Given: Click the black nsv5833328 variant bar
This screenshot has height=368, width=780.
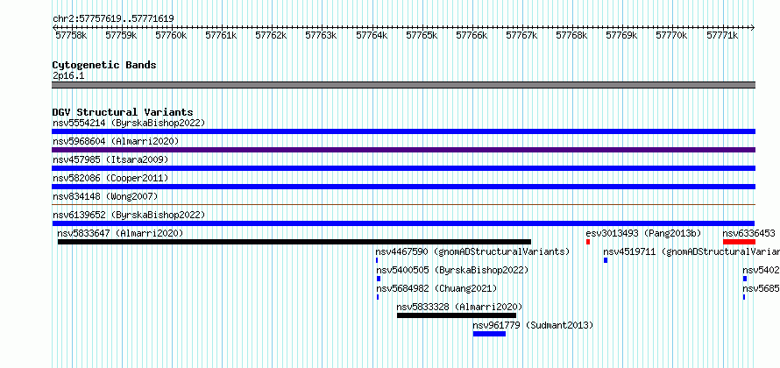Looking at the screenshot, I should tap(457, 315).
